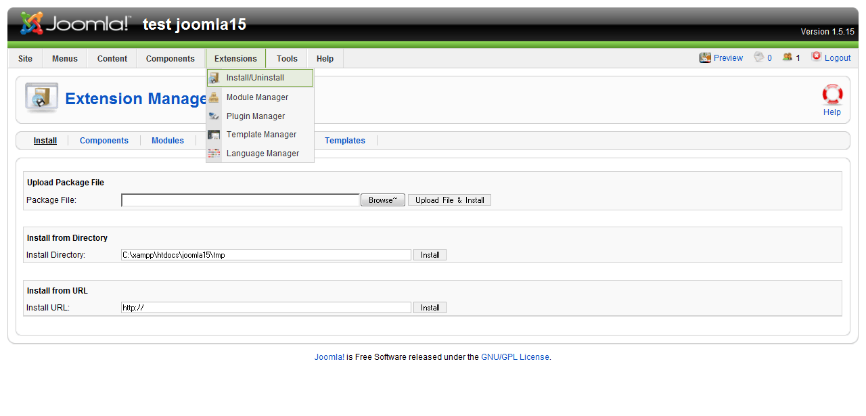Image resolution: width=866 pixels, height=416 pixels.
Task: Open the Site menu
Action: (25, 59)
